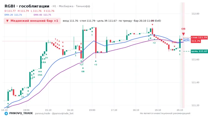Click the 'стоп 111.79' price label
The image size is (208, 117).
(x=199, y=38)
